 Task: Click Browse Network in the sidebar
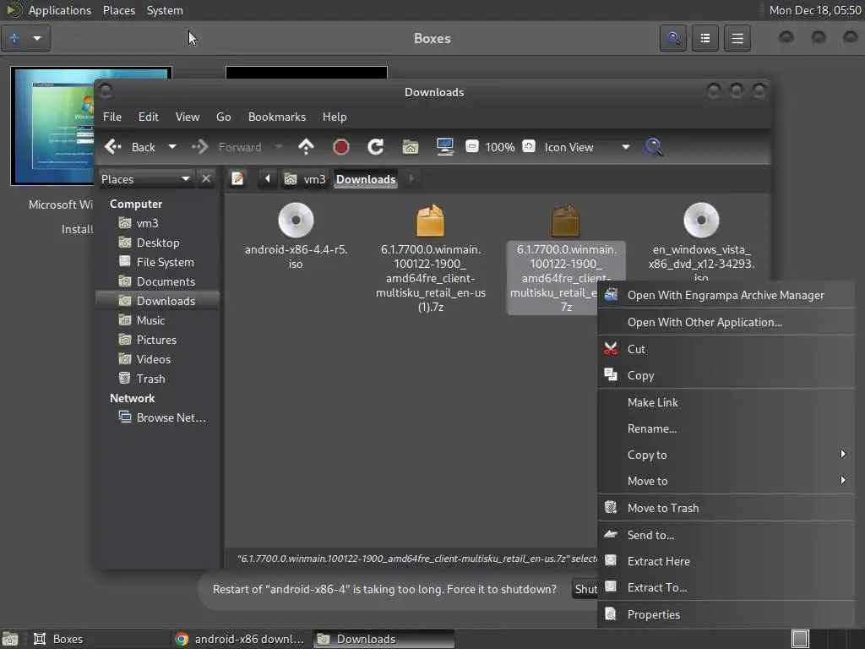(157, 417)
